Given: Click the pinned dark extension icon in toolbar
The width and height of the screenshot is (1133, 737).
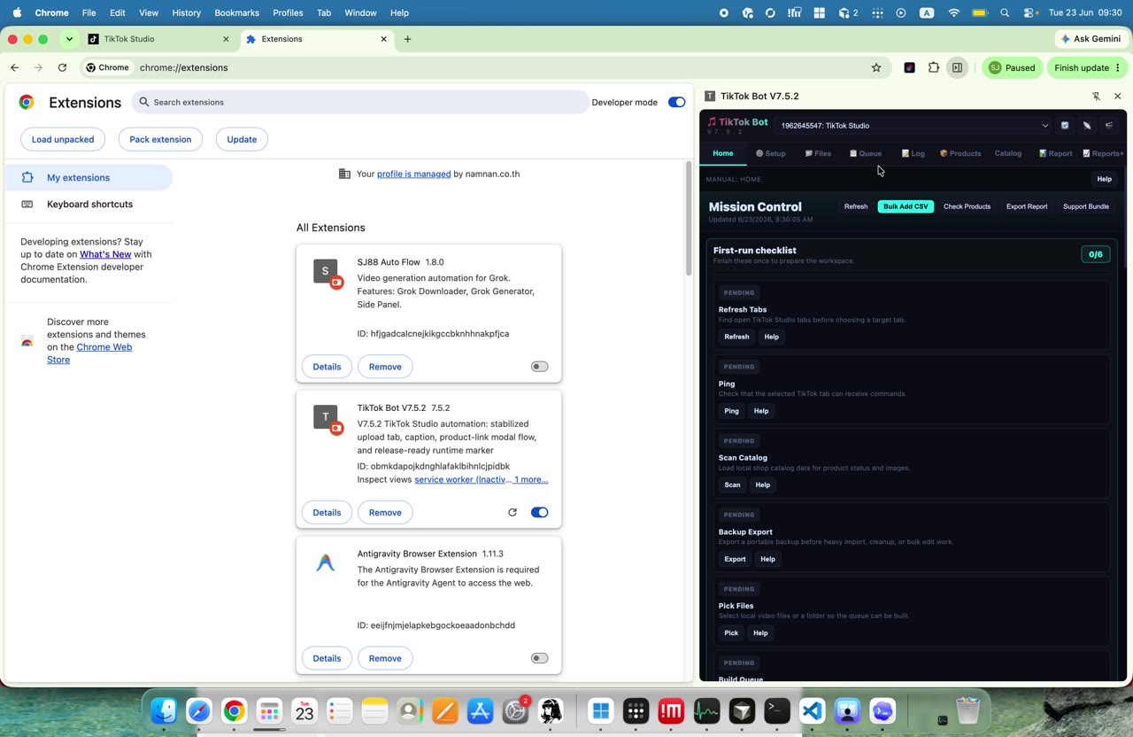Looking at the screenshot, I should click(909, 67).
